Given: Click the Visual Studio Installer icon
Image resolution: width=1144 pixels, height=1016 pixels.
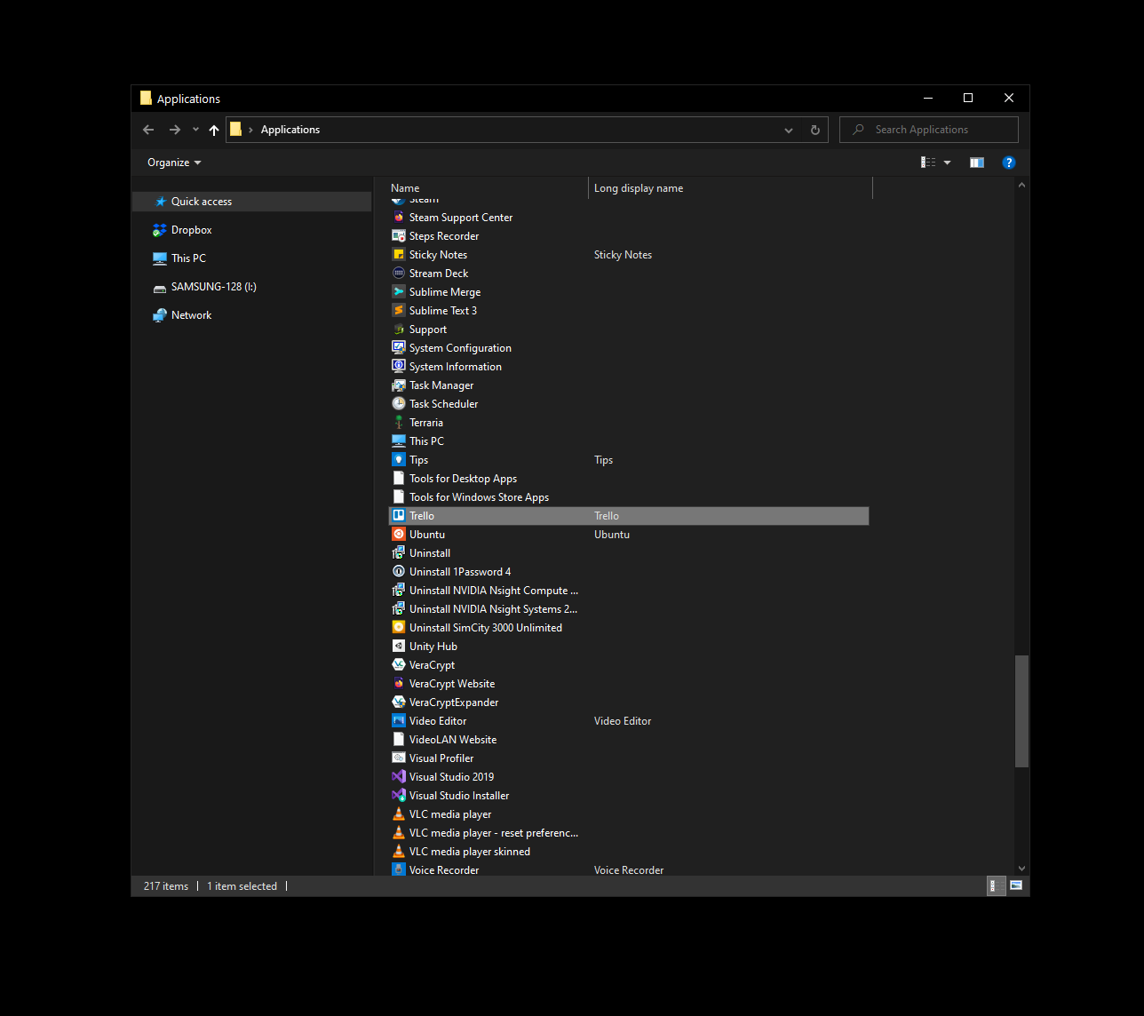Looking at the screenshot, I should [399, 796].
